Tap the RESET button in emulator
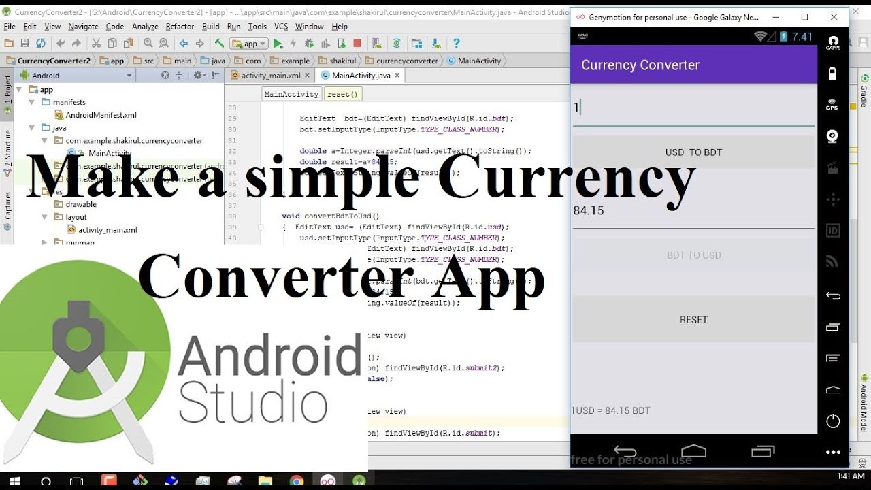 693,320
